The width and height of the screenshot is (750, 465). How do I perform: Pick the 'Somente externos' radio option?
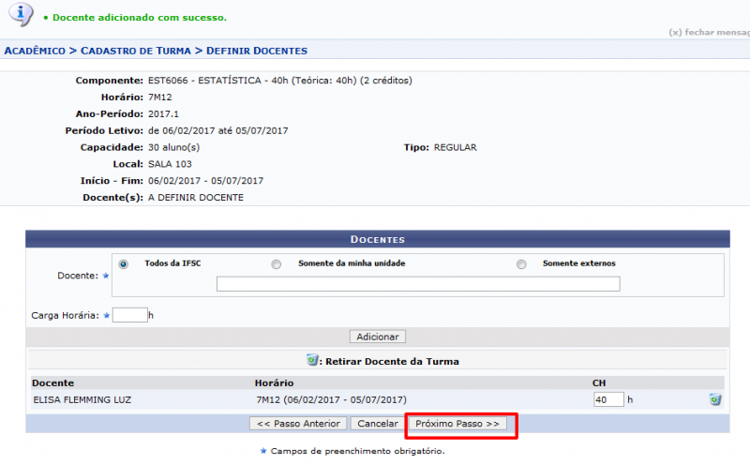pos(521,264)
